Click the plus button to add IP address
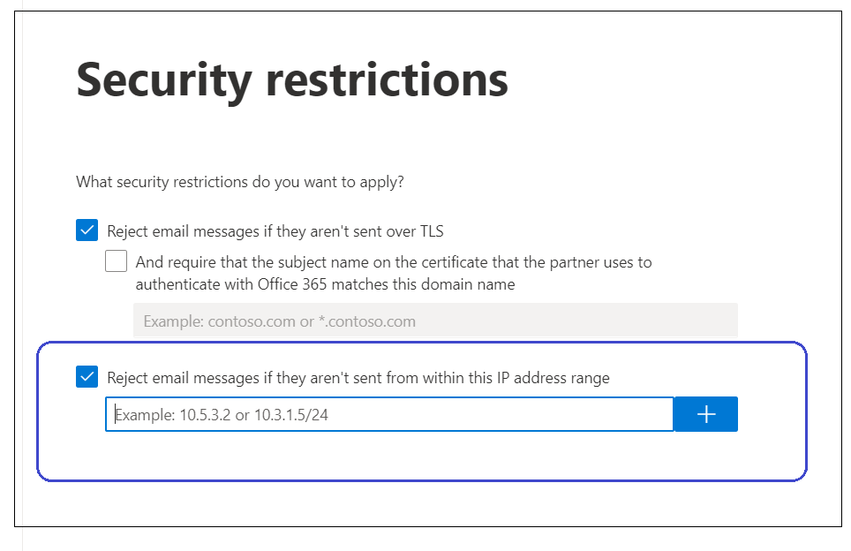851x551 pixels. tap(705, 414)
